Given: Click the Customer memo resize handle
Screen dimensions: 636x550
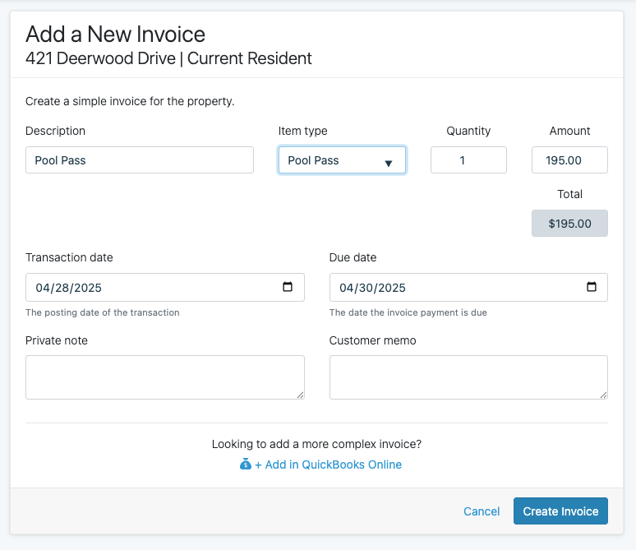Looking at the screenshot, I should 604,395.
